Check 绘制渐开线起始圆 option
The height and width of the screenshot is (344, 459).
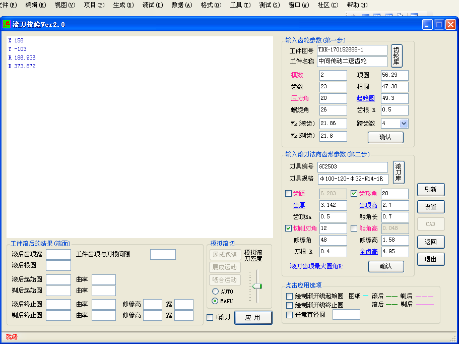[290, 296]
